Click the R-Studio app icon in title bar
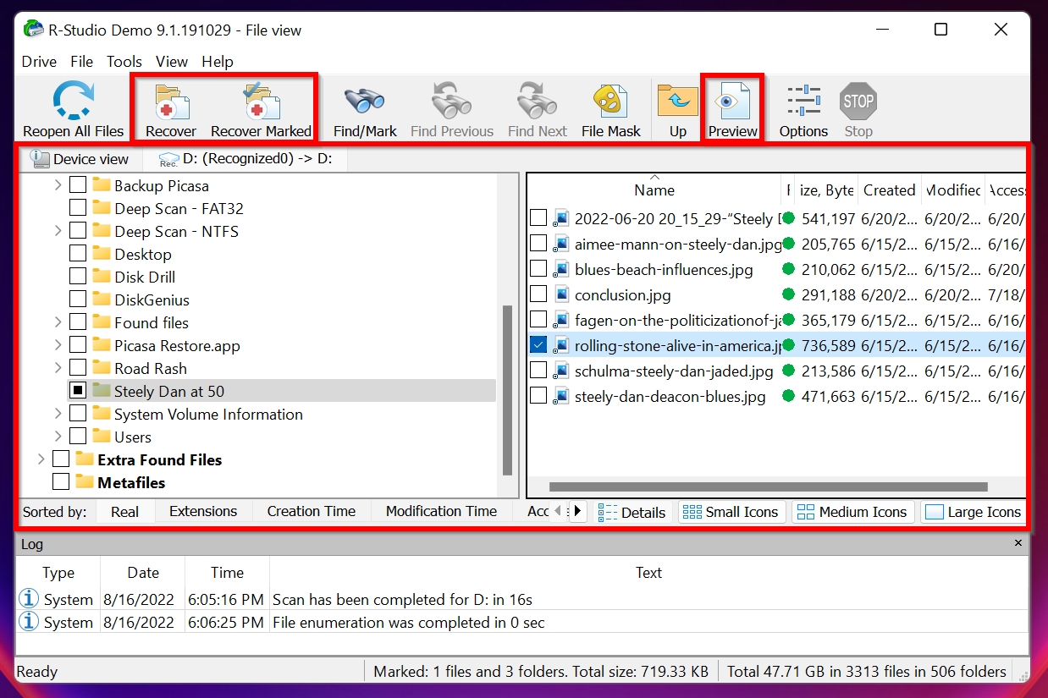This screenshot has height=698, width=1048. coord(33,30)
